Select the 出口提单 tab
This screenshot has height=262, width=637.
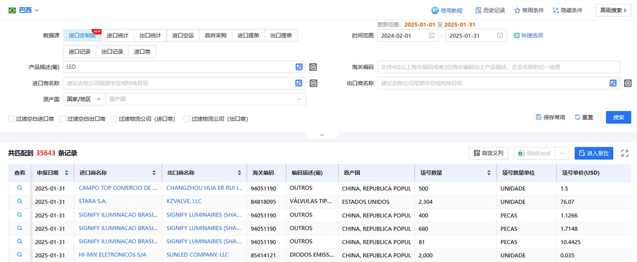281,35
